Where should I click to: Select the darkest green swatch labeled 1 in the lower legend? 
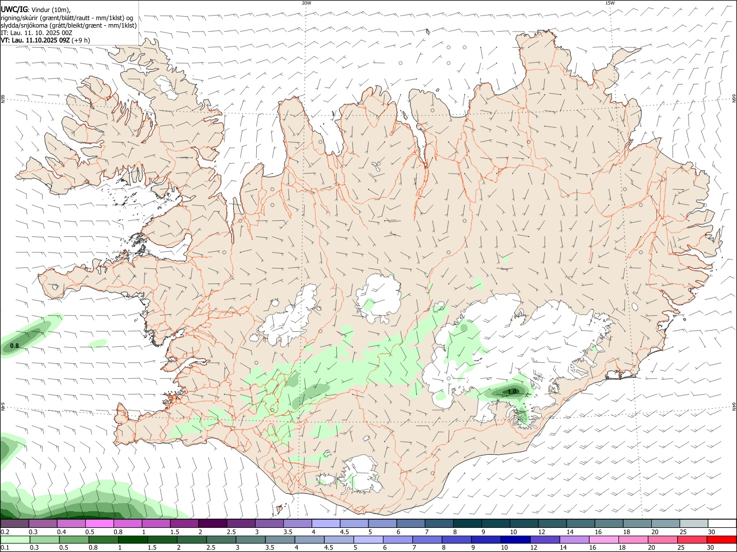pos(132,540)
